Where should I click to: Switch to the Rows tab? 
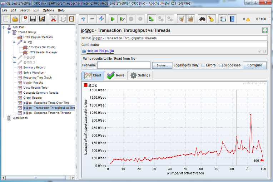116,75
